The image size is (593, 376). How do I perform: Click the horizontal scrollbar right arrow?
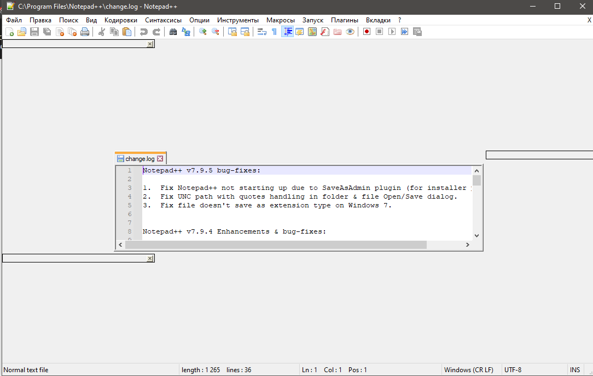click(x=467, y=244)
